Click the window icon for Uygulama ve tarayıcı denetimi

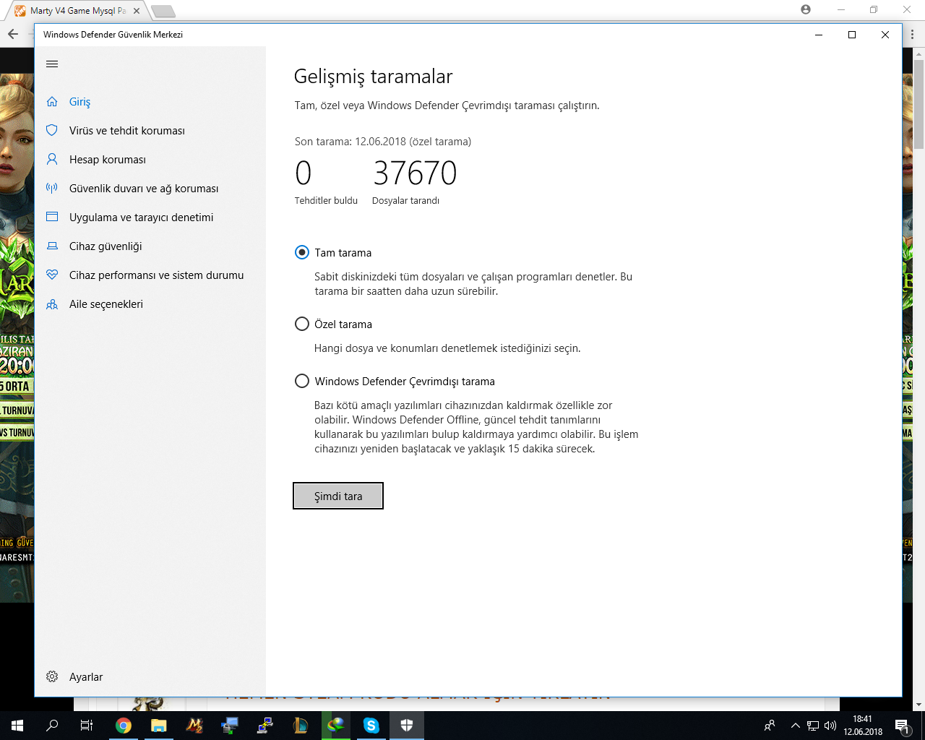[52, 217]
